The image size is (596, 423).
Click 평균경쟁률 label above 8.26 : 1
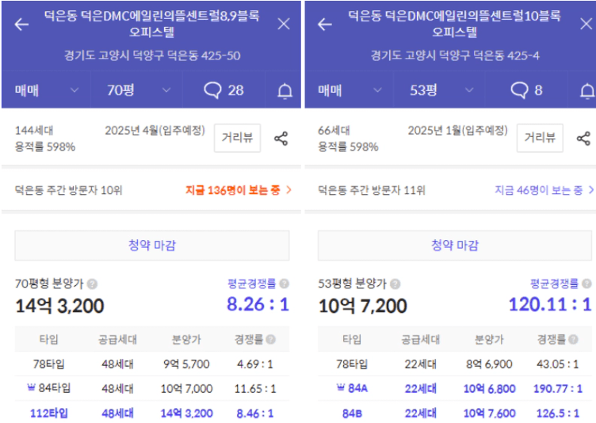[251, 284]
